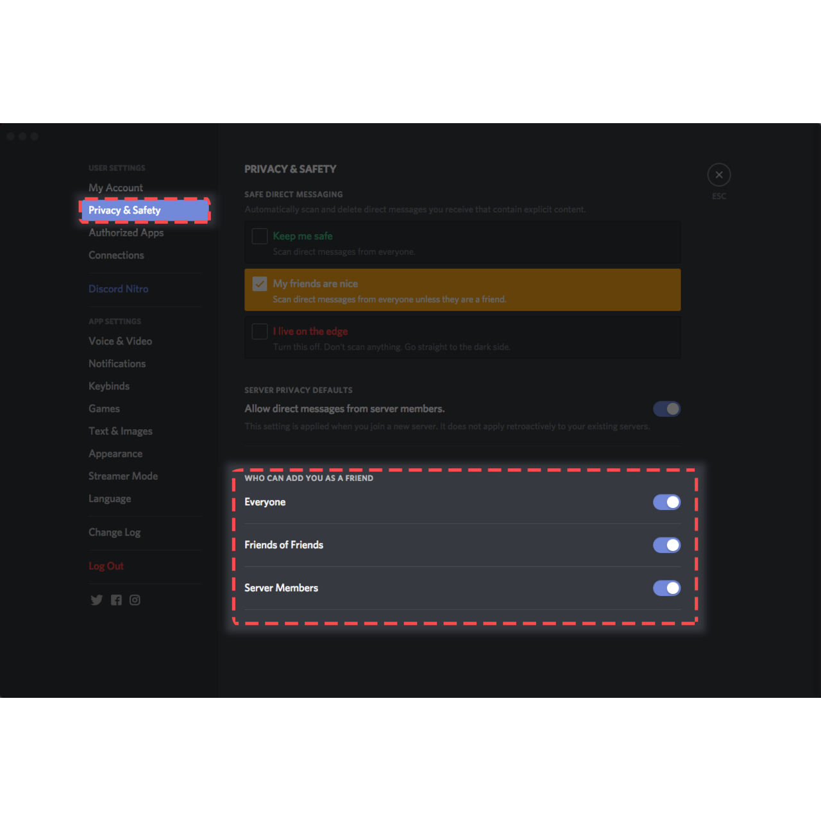Go to Voice & Video settings
This screenshot has height=821, width=821.
coord(120,341)
